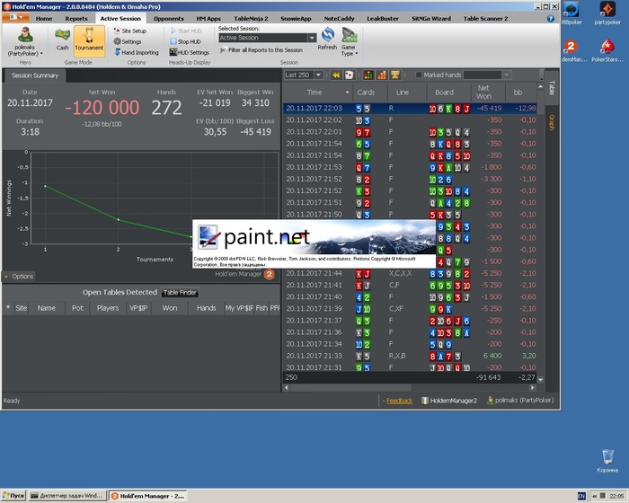Expand the Options panel below graph
The width and height of the screenshot is (629, 503).
19,277
